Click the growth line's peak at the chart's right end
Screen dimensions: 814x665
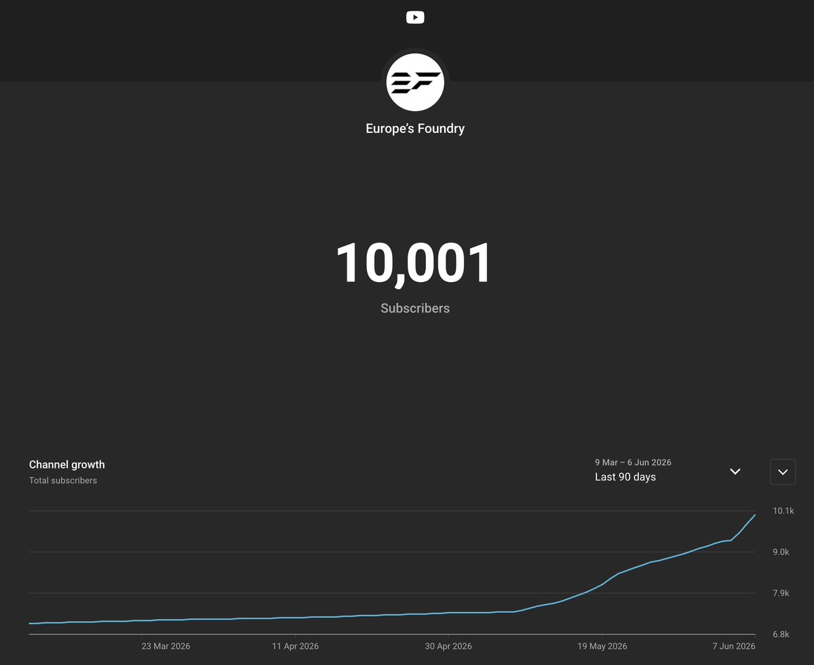[755, 515]
